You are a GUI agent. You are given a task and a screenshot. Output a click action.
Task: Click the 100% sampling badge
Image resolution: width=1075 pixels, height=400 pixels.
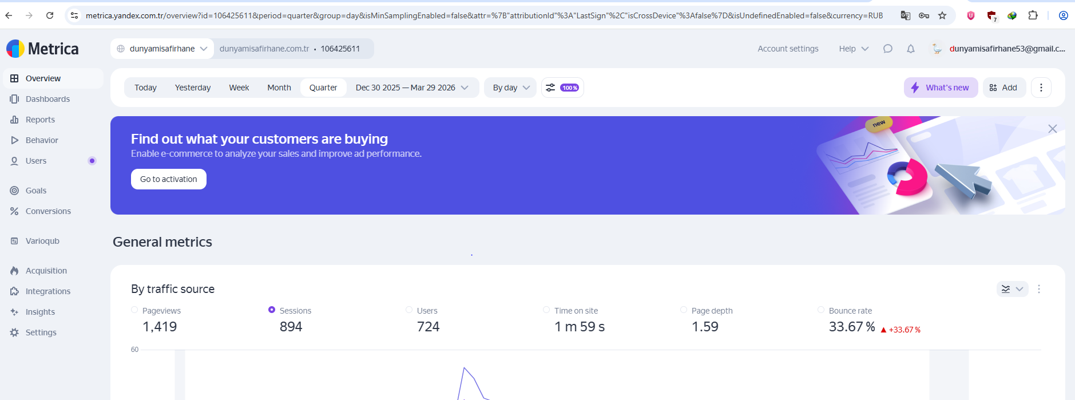pos(569,88)
